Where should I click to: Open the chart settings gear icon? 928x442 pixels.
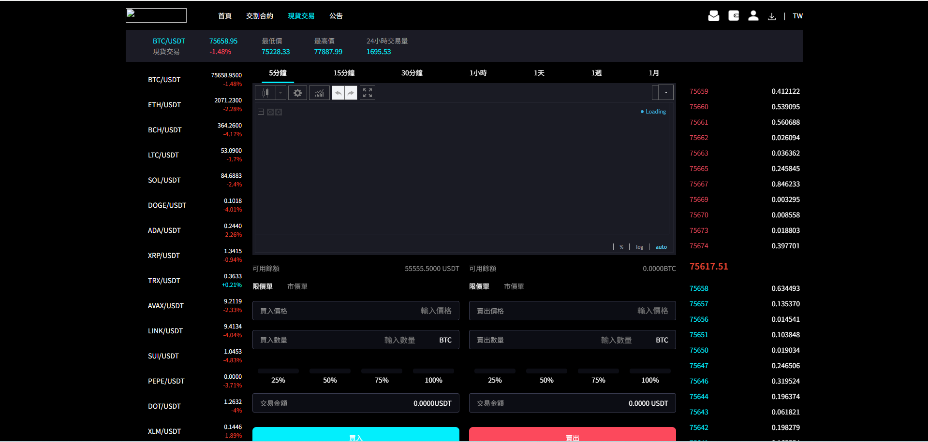coord(297,93)
